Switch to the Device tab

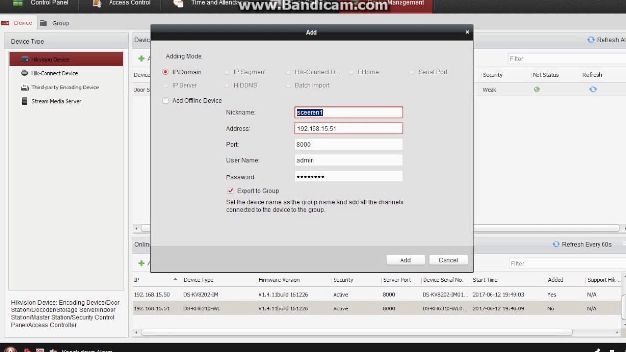tap(17, 23)
